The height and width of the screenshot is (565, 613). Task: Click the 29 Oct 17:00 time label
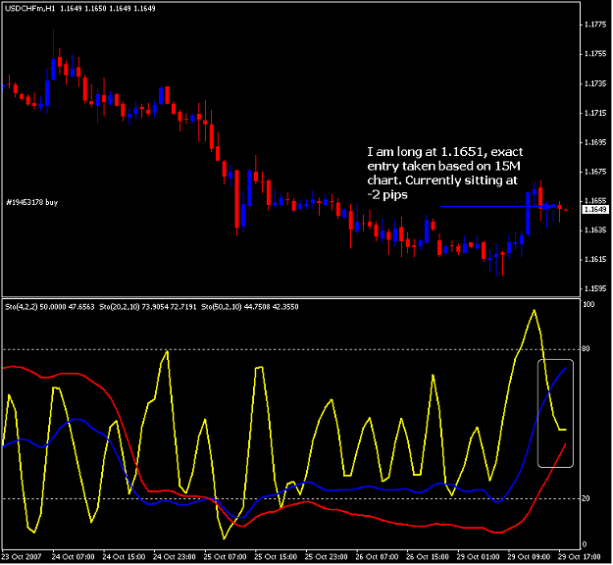tap(580, 557)
